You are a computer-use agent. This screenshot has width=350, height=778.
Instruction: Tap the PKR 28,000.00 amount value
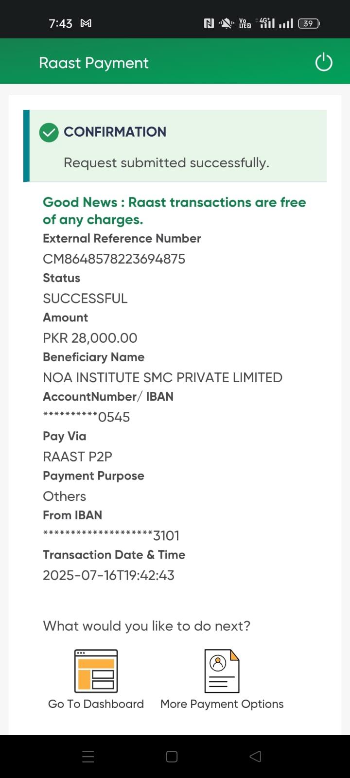[90, 338]
